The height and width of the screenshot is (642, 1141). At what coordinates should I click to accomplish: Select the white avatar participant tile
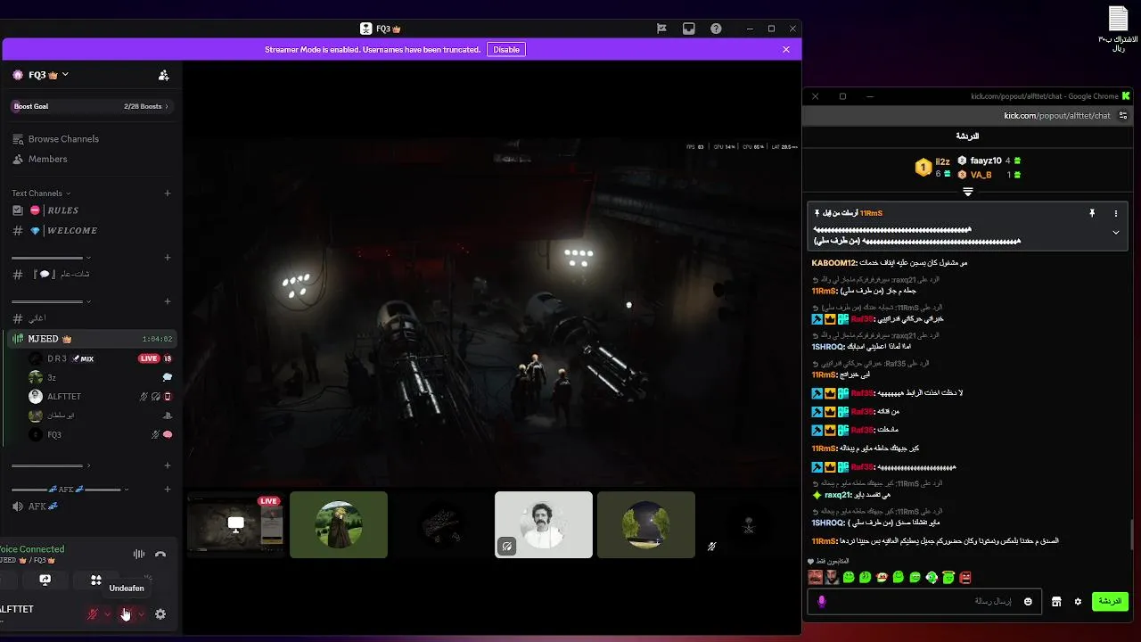tap(544, 524)
